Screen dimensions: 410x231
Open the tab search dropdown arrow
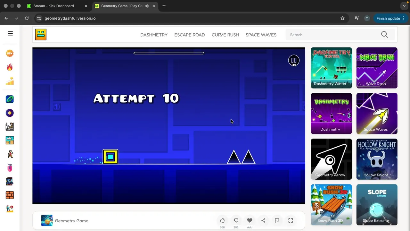(404, 6)
